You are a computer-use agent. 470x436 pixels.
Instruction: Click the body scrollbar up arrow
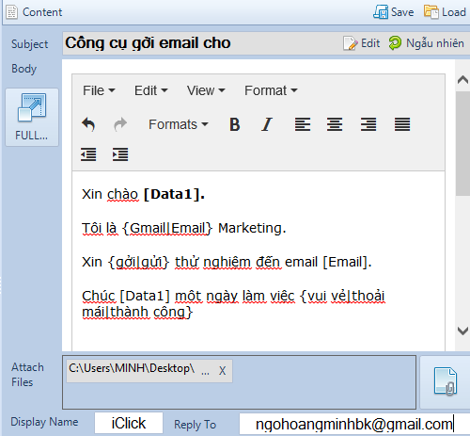(x=462, y=80)
